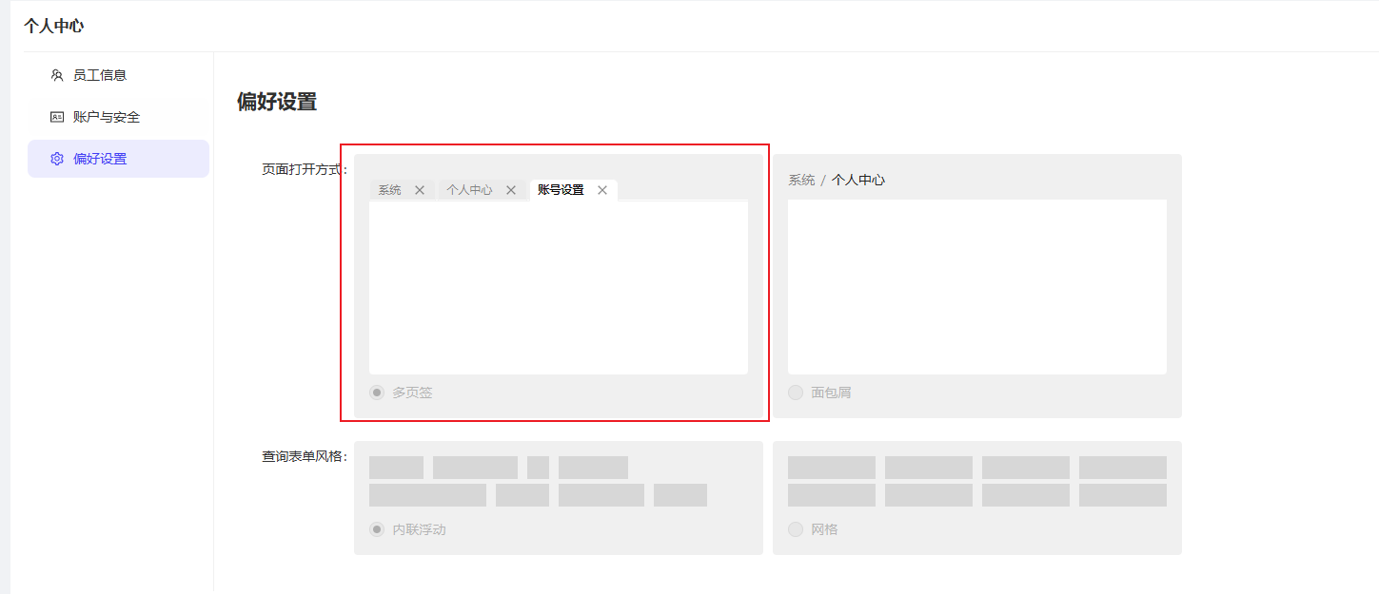Click the grid layout preview blocks
The width and height of the screenshot is (1379, 594).
(x=976, y=481)
